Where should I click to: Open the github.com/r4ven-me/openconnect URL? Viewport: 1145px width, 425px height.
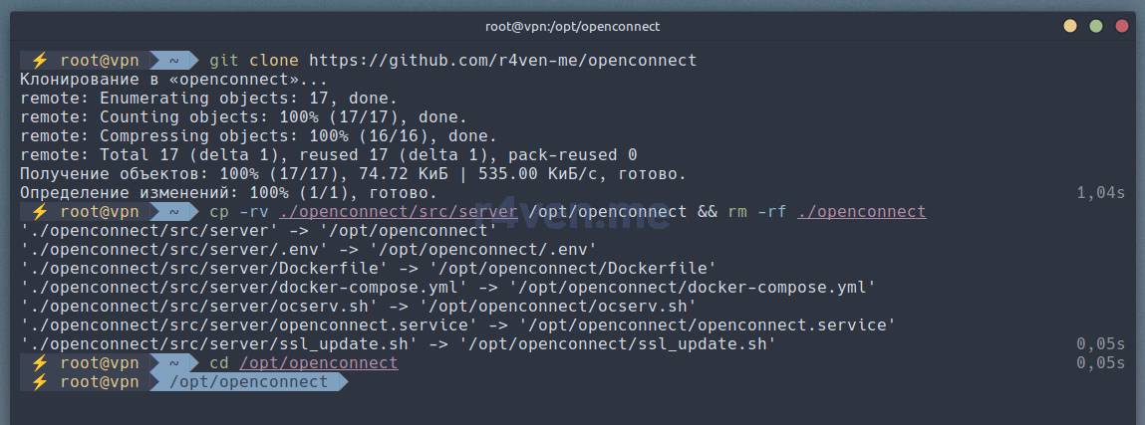click(502, 61)
